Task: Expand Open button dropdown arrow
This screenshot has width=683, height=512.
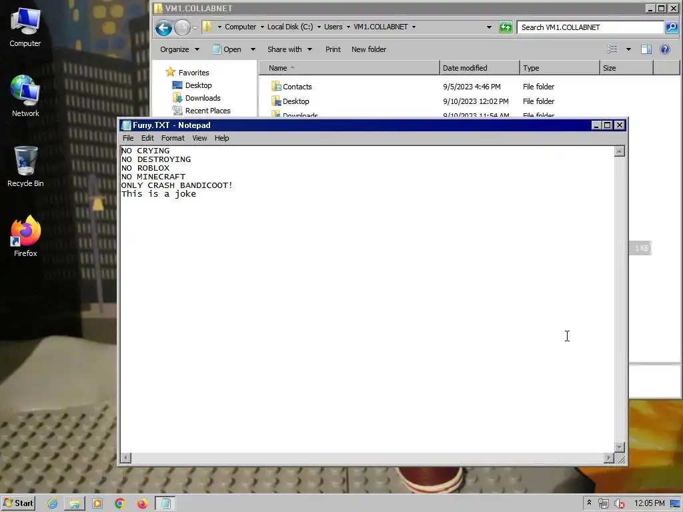Action: coord(253,49)
